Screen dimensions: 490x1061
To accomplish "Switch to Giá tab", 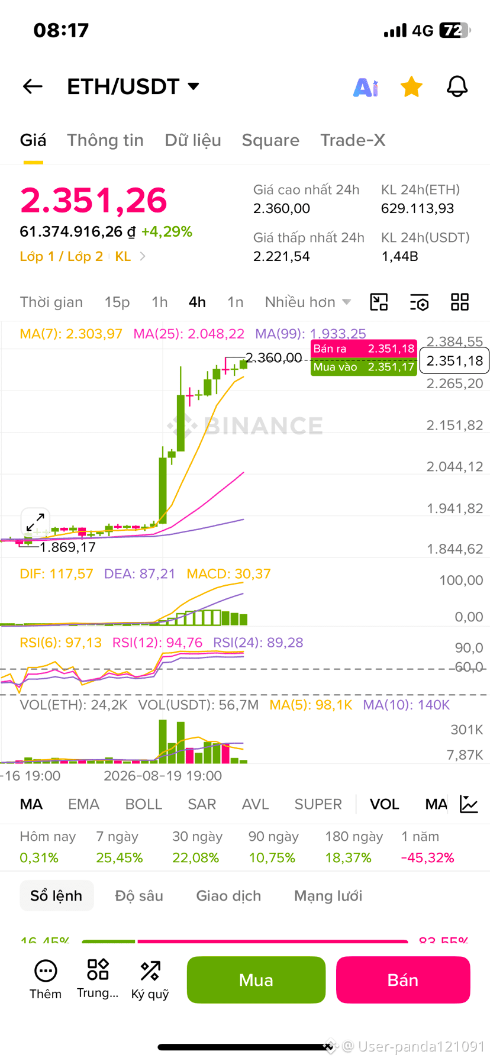I will pos(33,140).
